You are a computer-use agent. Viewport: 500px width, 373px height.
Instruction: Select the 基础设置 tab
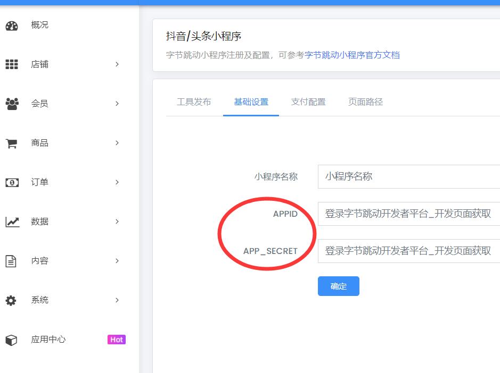[x=251, y=102]
